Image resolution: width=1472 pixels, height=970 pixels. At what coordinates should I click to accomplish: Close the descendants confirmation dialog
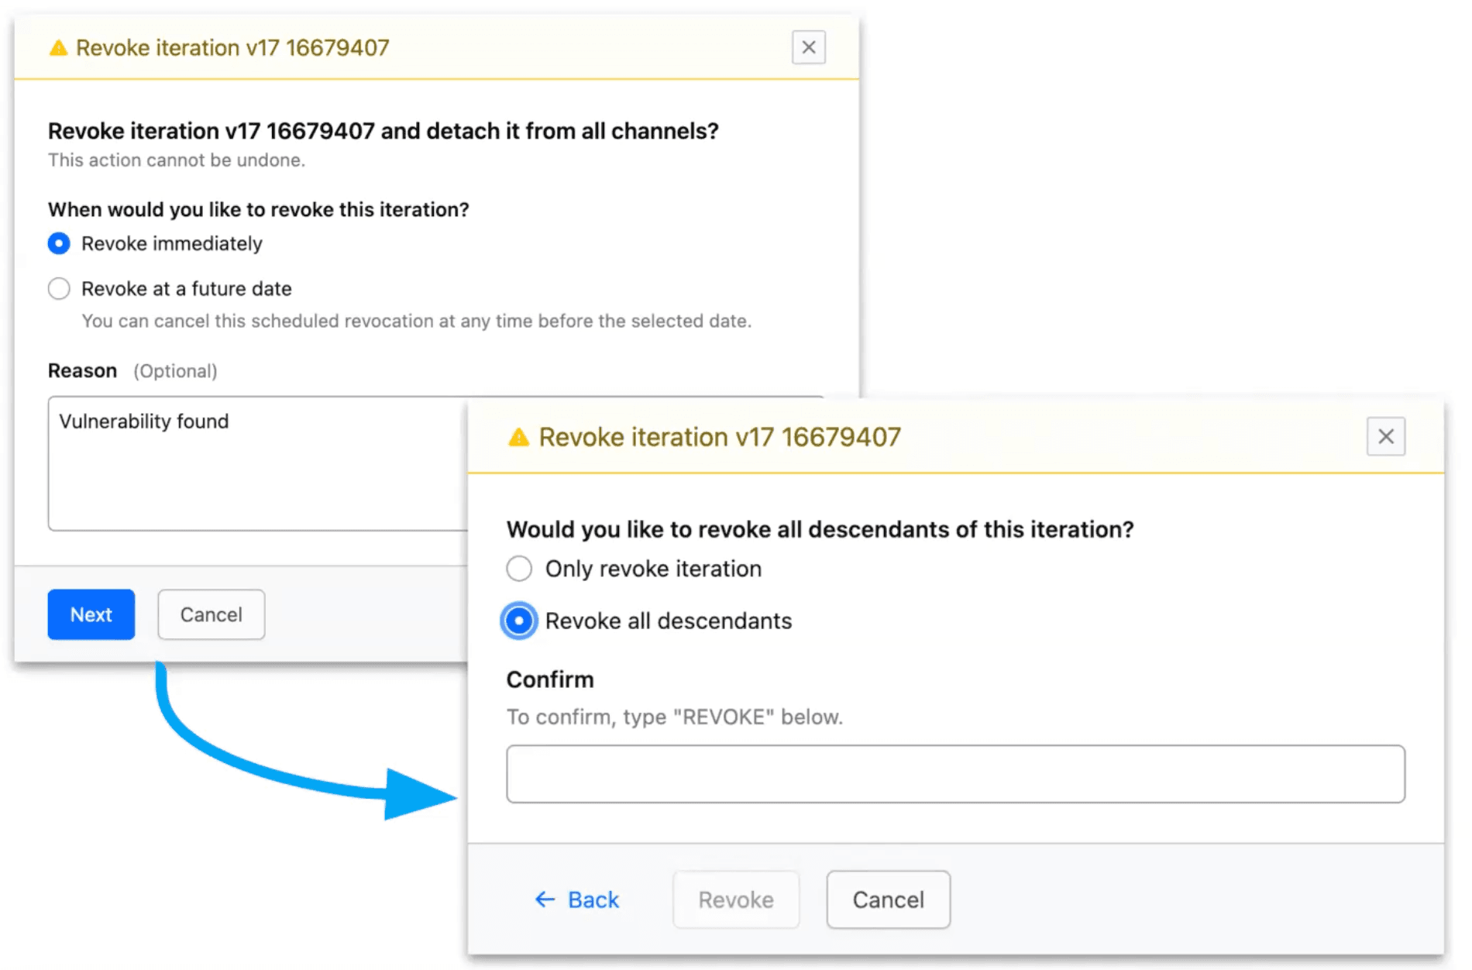pyautogui.click(x=1385, y=437)
